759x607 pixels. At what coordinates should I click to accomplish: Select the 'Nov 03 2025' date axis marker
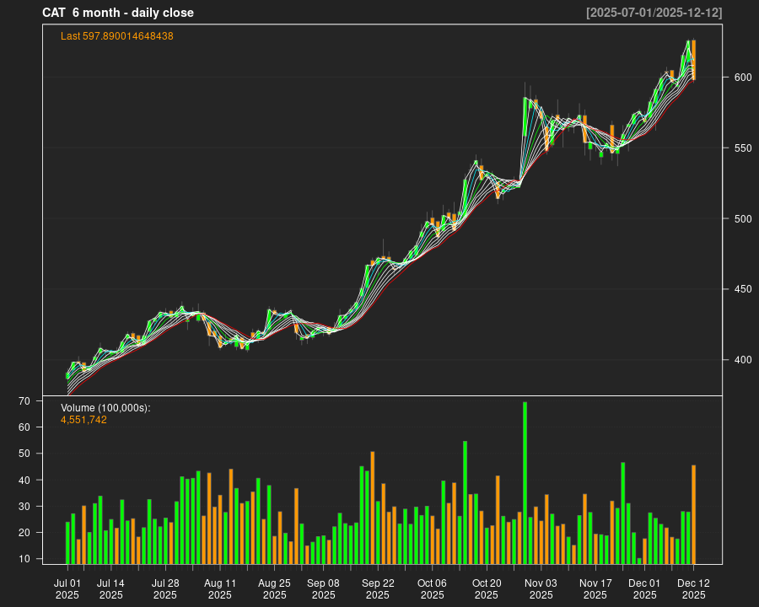coord(541,588)
